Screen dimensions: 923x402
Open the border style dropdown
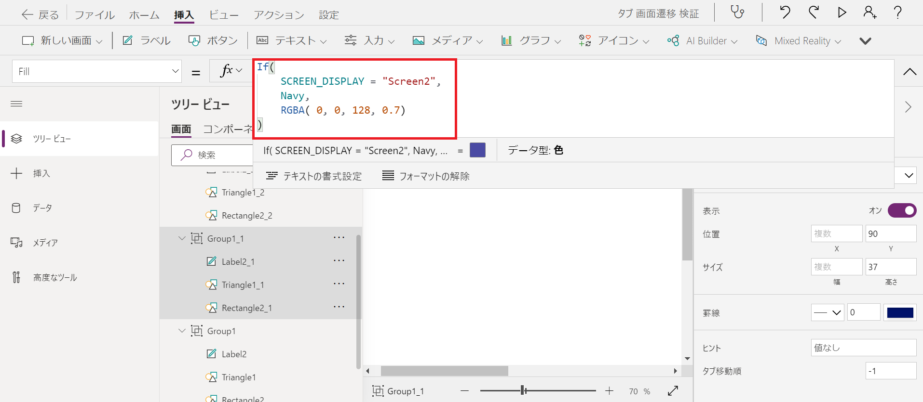point(828,312)
